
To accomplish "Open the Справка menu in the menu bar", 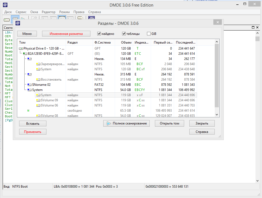I will [95, 12].
